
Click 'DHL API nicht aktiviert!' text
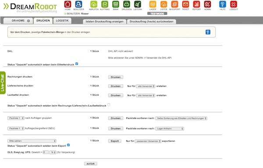[x=121, y=51]
